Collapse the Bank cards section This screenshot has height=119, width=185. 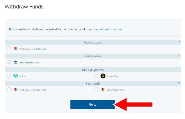tap(179, 83)
